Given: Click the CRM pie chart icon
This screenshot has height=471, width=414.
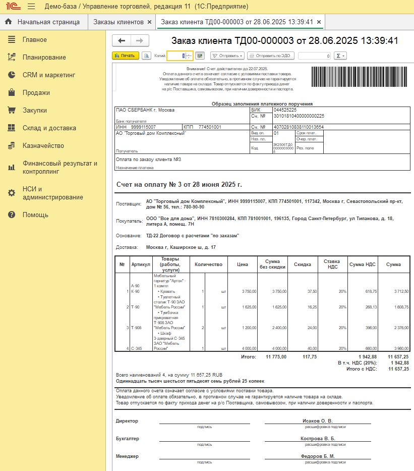Looking at the screenshot, I should click(12, 75).
